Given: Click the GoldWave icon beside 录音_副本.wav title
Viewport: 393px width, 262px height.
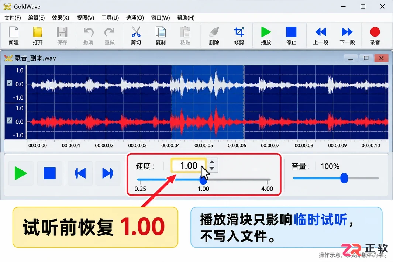Looking at the screenshot, I should click(8, 58).
